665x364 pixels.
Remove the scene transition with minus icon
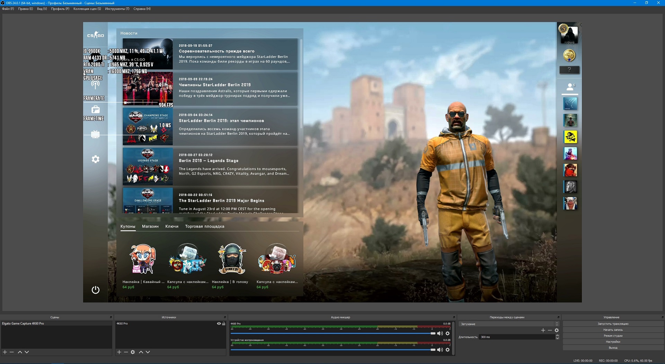tap(550, 330)
